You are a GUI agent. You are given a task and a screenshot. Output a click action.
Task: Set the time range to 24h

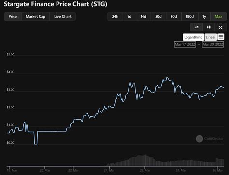(115, 16)
